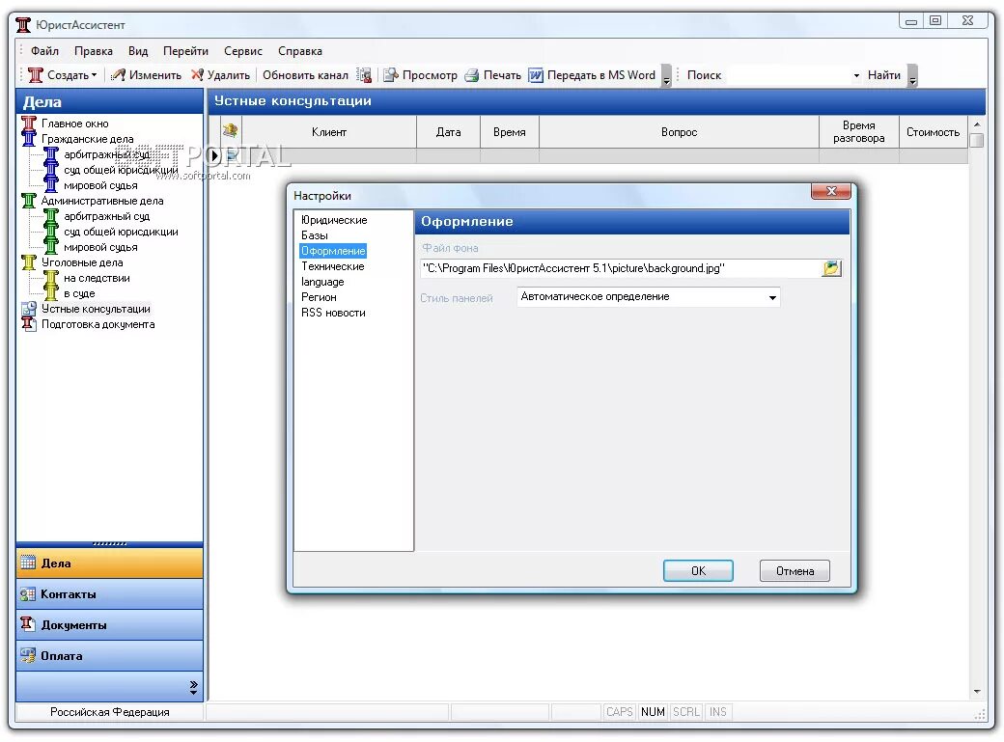Click the Гражданские дела blue icon
Image resolution: width=1004 pixels, height=742 pixels.
(29, 138)
